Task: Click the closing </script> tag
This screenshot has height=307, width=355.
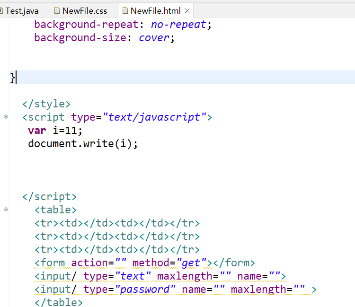Action: tap(50, 197)
